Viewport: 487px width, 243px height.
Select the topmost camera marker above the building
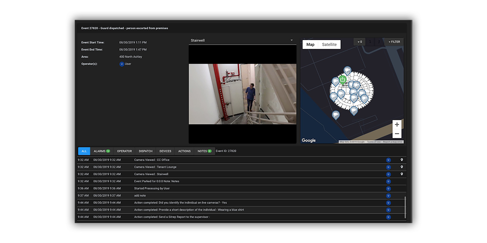click(x=347, y=70)
